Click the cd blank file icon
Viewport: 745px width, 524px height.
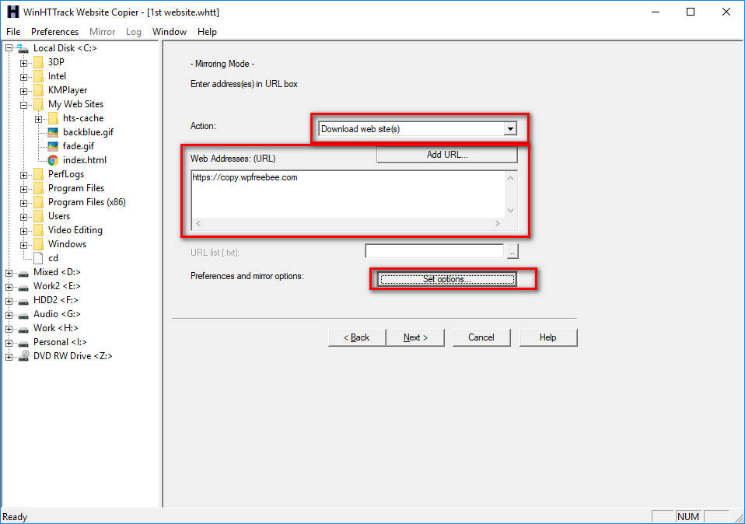click(38, 258)
